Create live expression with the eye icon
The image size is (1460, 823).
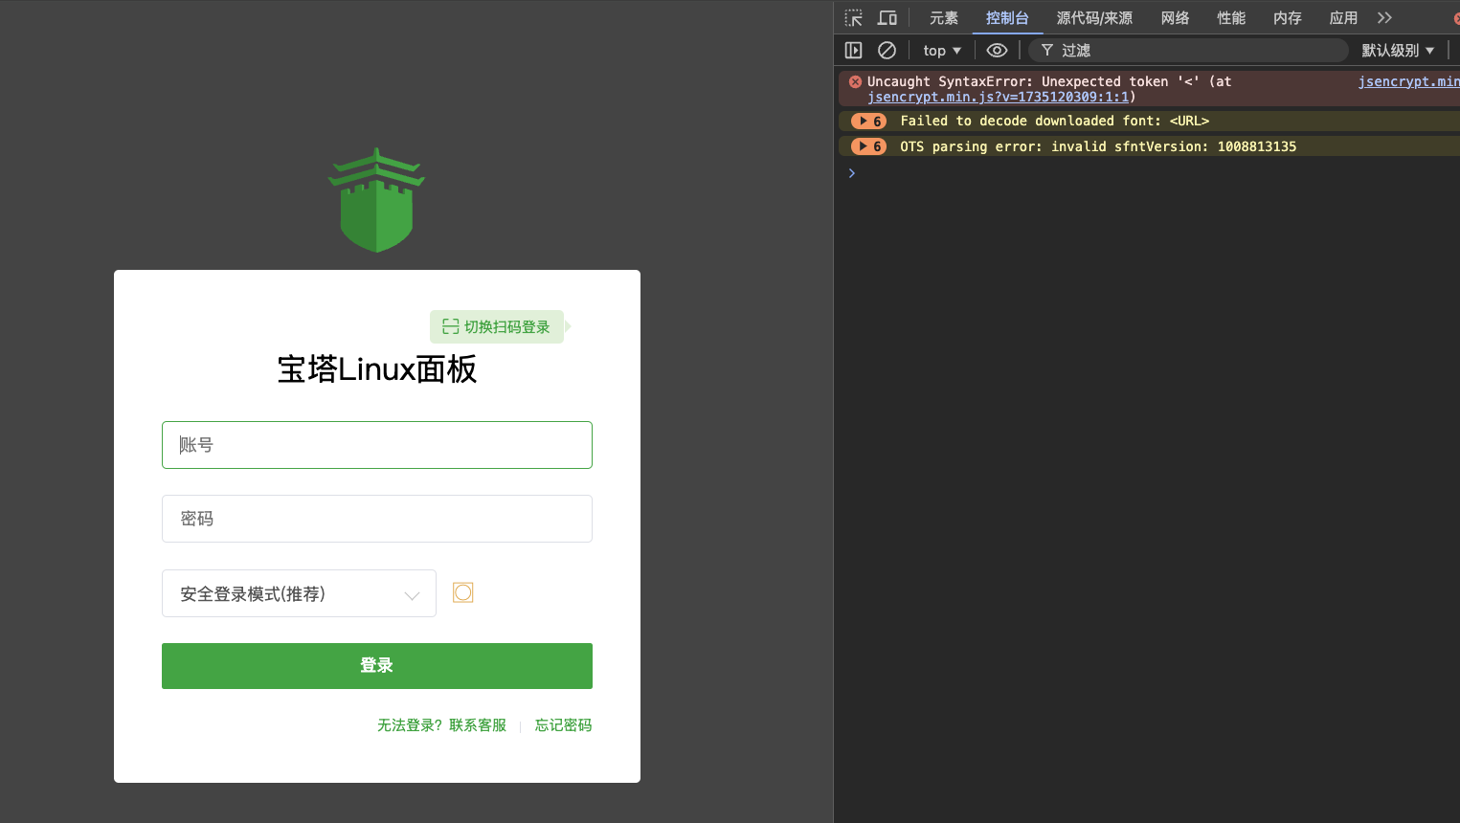coord(997,51)
